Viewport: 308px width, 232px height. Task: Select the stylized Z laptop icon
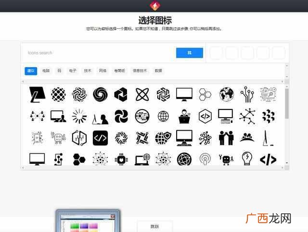37,95
